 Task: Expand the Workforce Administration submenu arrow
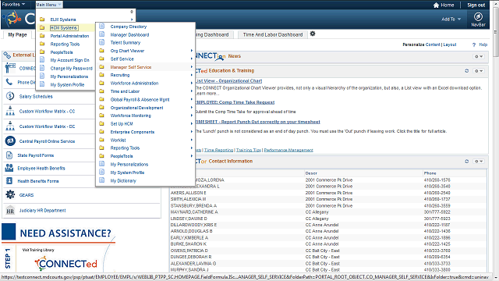pyautogui.click(x=192, y=83)
